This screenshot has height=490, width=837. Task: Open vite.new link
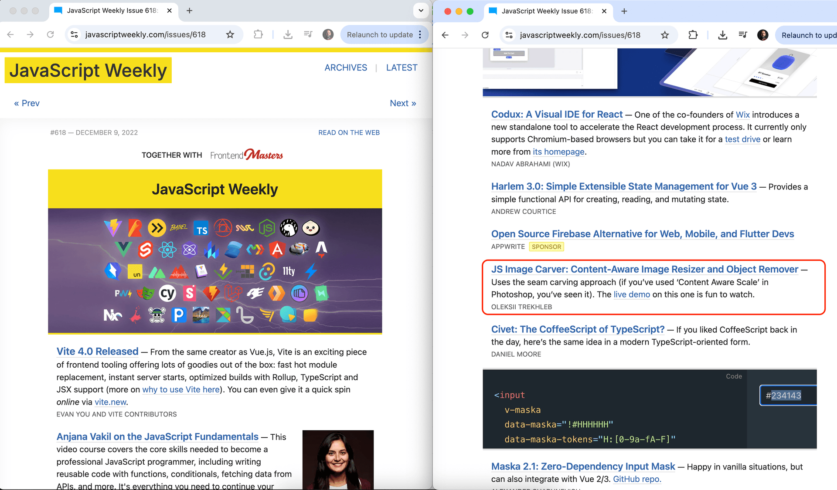coord(110,402)
